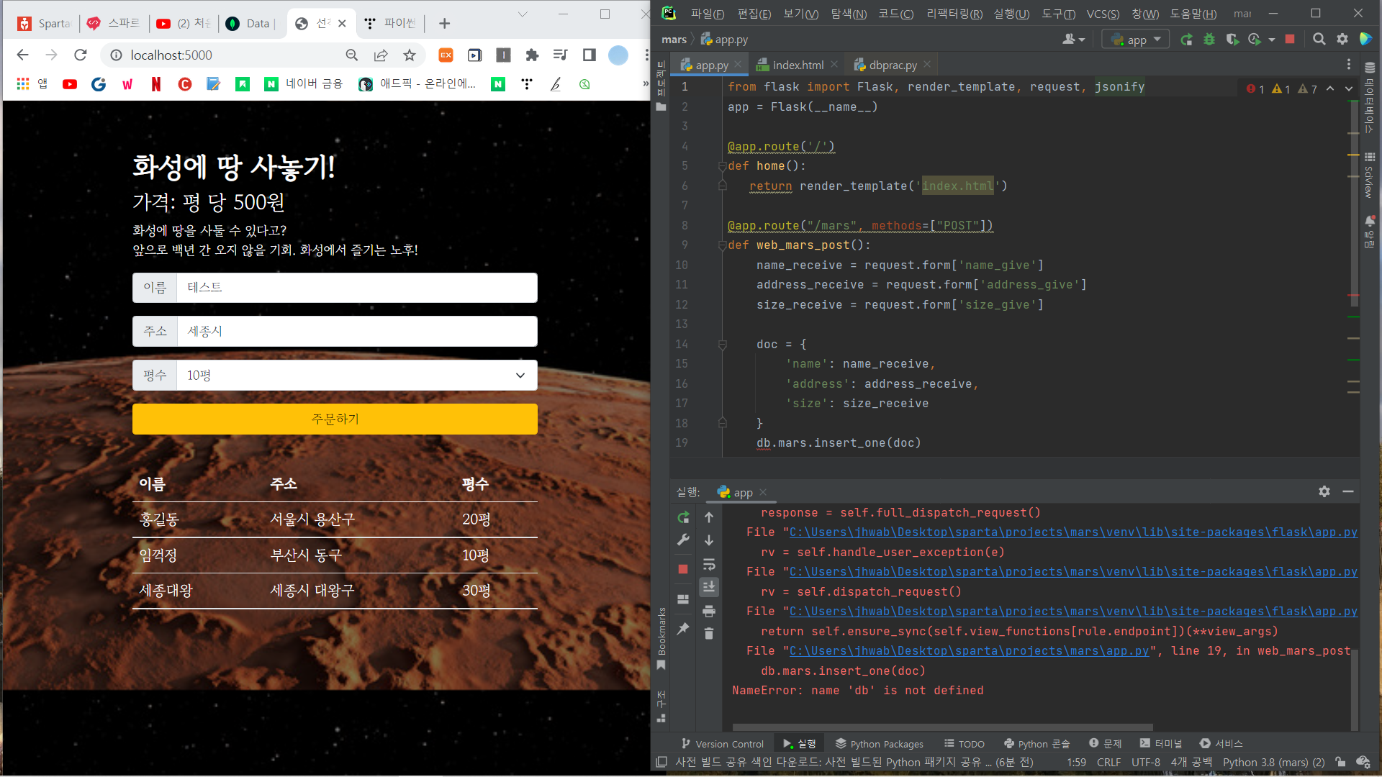Viewport: 1382px width, 777px height.
Task: Jump up the stack trace
Action: (x=709, y=517)
